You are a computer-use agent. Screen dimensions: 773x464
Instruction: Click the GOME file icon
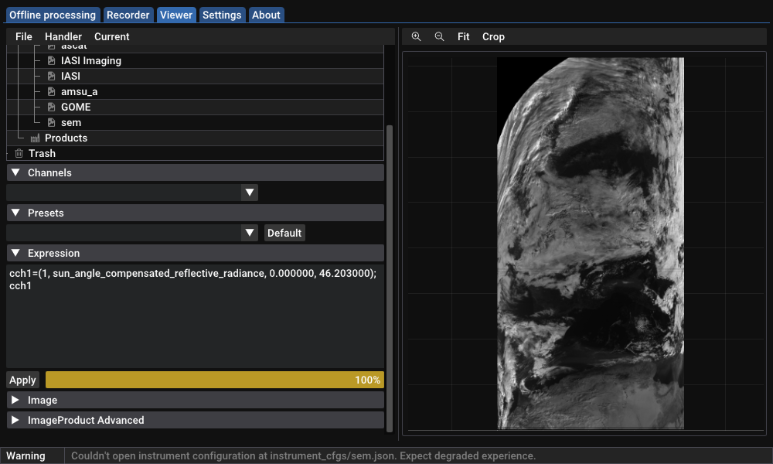(51, 107)
